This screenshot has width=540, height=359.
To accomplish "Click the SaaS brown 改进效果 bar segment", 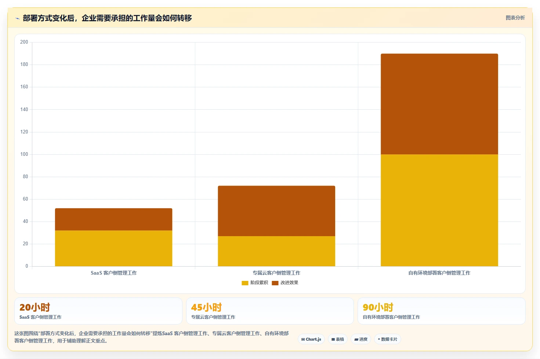I will click(x=113, y=219).
